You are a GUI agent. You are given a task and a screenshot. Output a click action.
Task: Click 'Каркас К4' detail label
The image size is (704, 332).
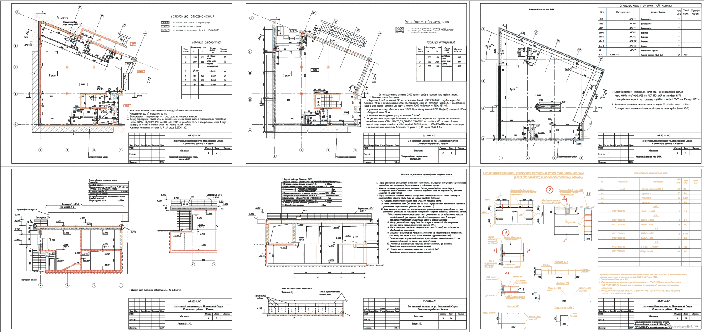tap(563, 283)
